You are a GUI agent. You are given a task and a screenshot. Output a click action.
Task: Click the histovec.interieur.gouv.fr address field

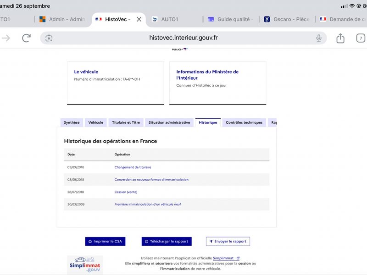183,38
